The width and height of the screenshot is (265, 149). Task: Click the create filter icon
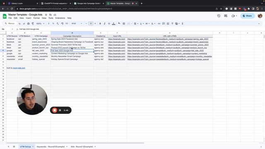[x=172, y=24]
